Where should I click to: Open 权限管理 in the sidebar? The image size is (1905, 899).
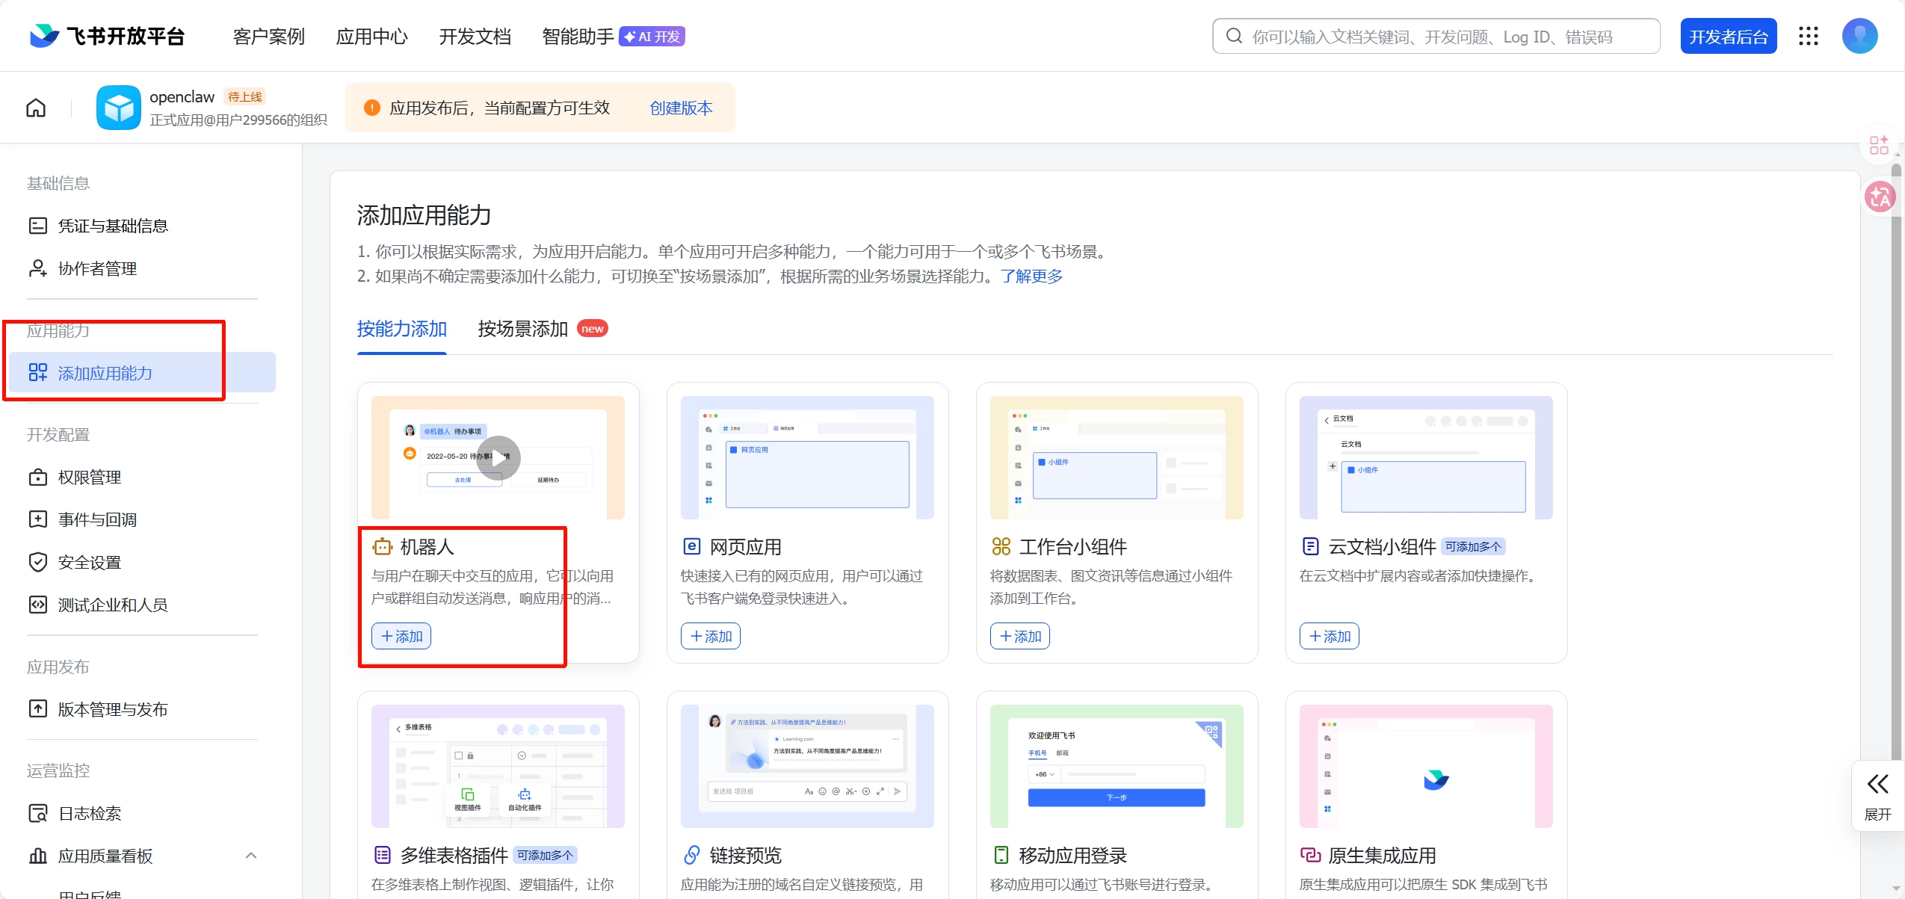point(90,478)
